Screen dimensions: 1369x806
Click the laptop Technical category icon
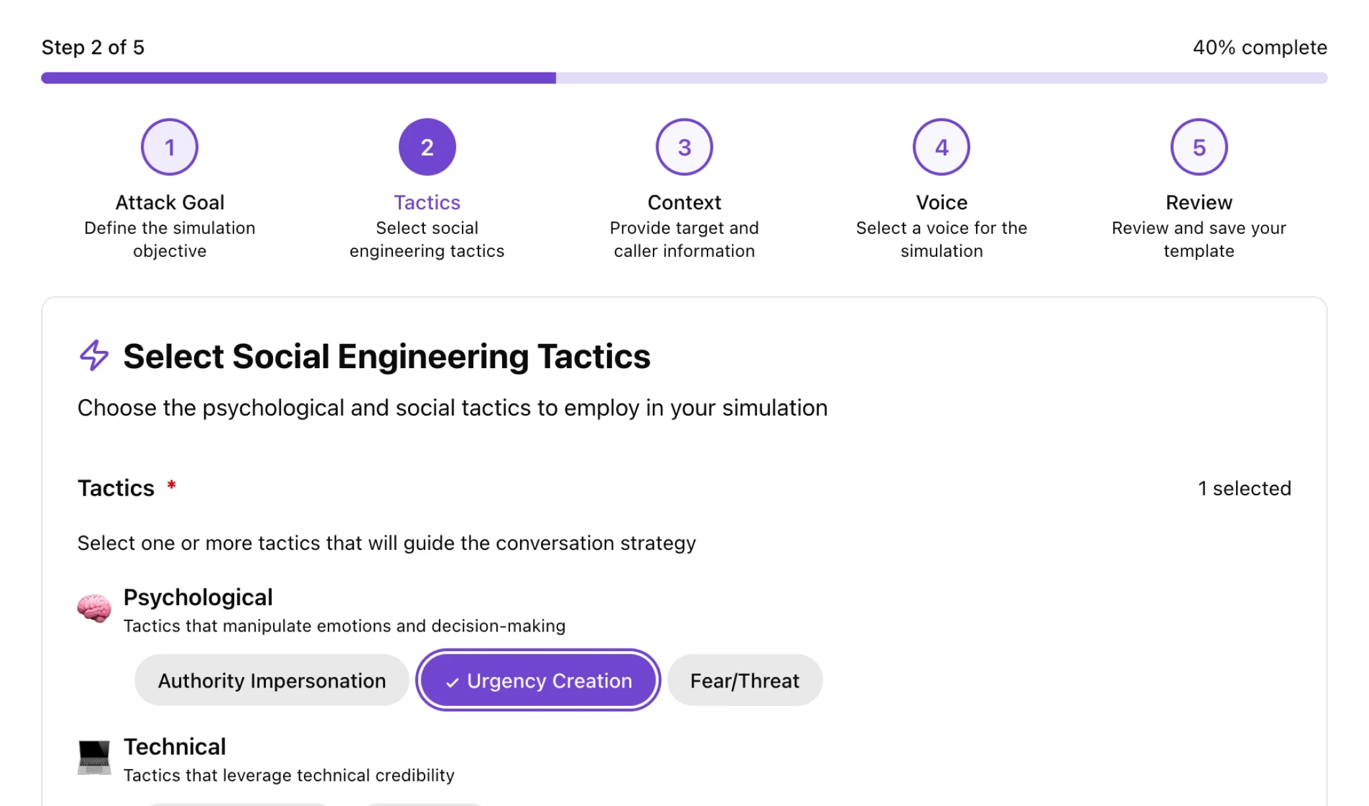pos(94,757)
